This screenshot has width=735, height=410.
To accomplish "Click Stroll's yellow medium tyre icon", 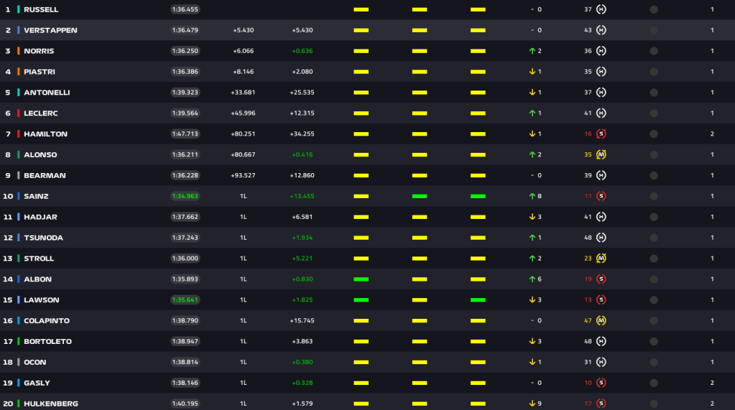I will coord(601,258).
